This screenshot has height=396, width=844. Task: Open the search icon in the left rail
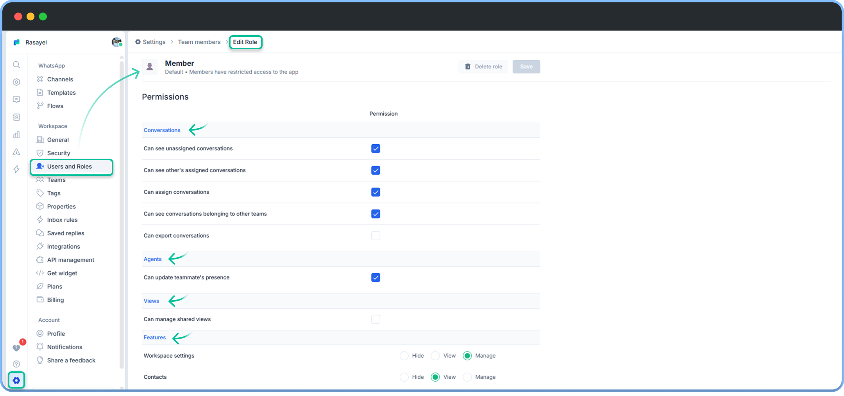click(16, 65)
